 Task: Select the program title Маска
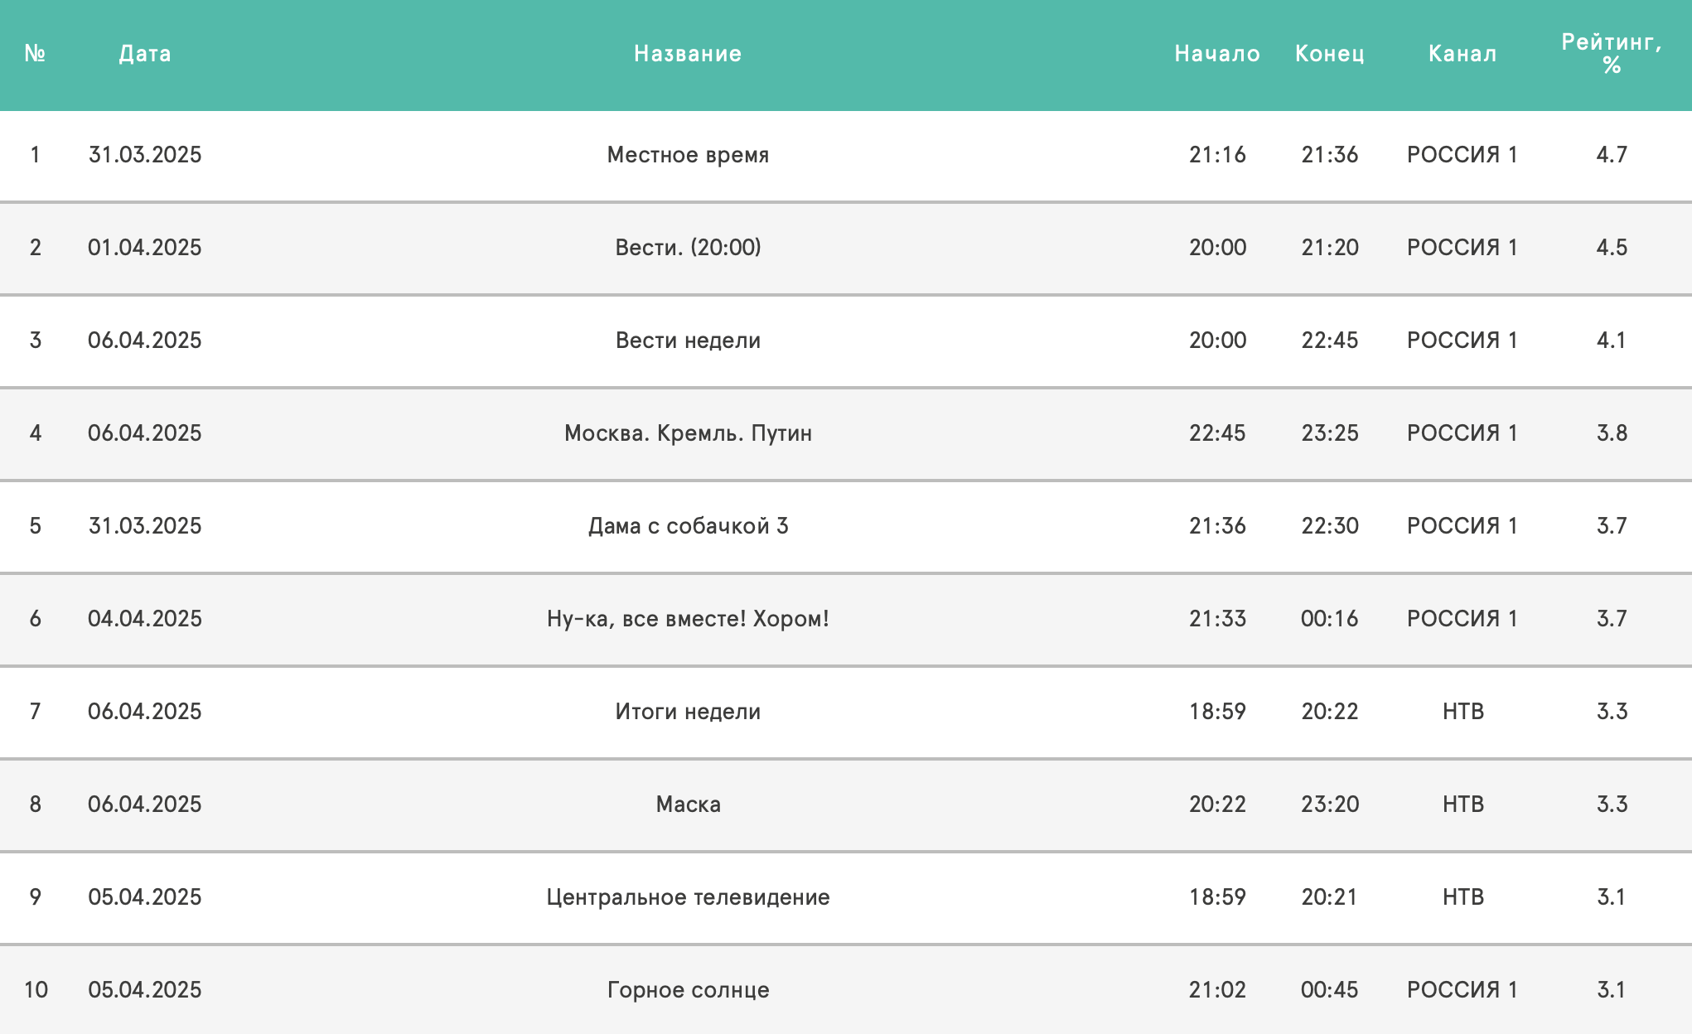pyautogui.click(x=688, y=804)
